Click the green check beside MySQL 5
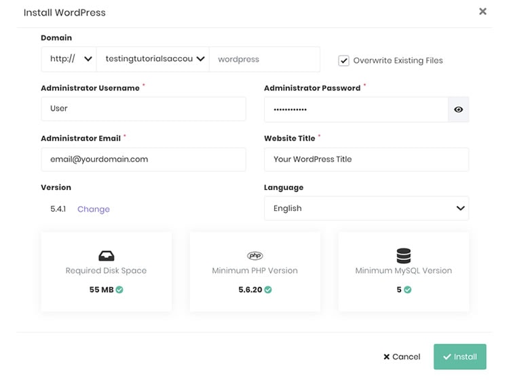The image size is (509, 380). (x=408, y=290)
